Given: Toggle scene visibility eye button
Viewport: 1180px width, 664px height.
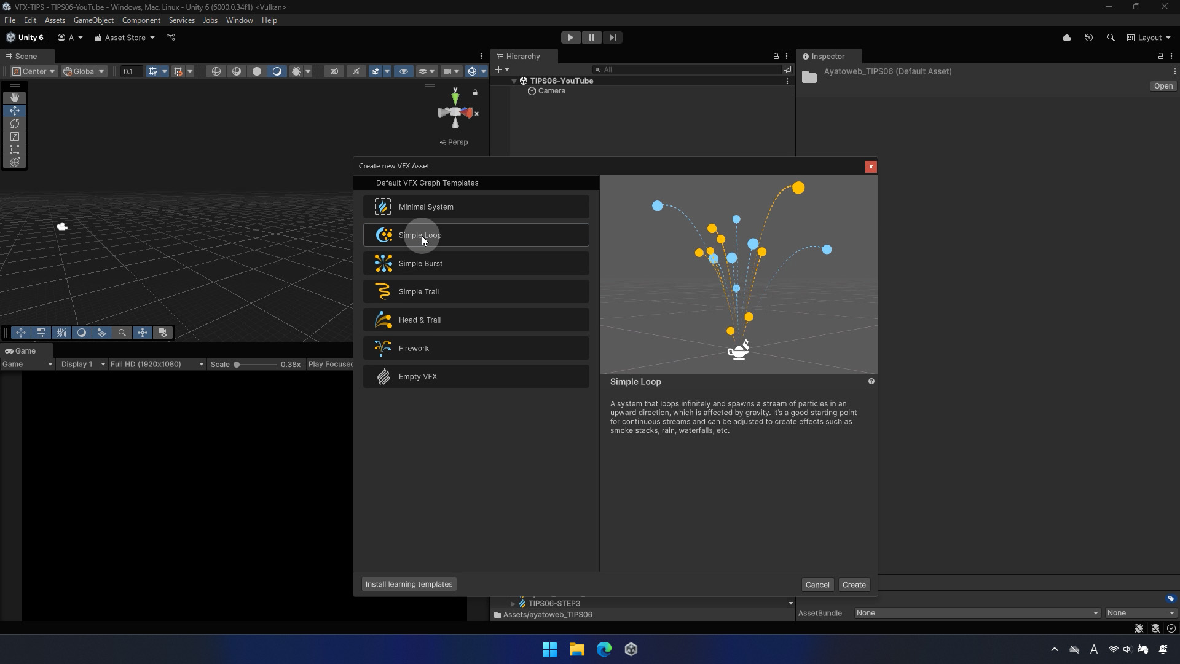Looking at the screenshot, I should pyautogui.click(x=403, y=71).
